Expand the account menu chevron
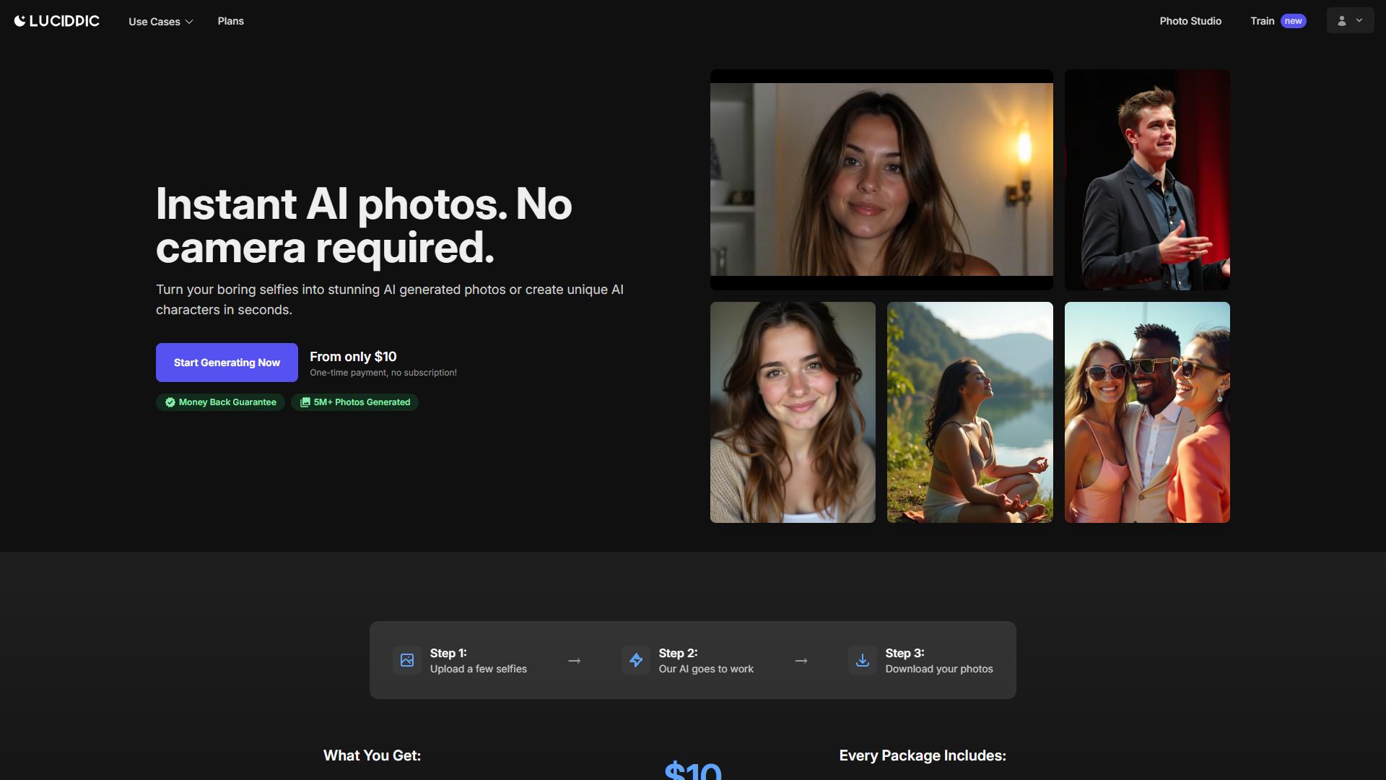The height and width of the screenshot is (780, 1386). pyautogui.click(x=1359, y=21)
